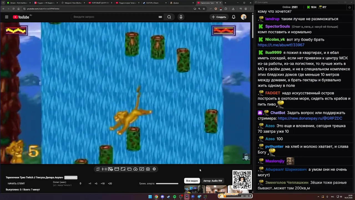Click НАЧАТЬ СПЛИТ button
The height and width of the screenshot is (200, 355).
click(x=16, y=184)
